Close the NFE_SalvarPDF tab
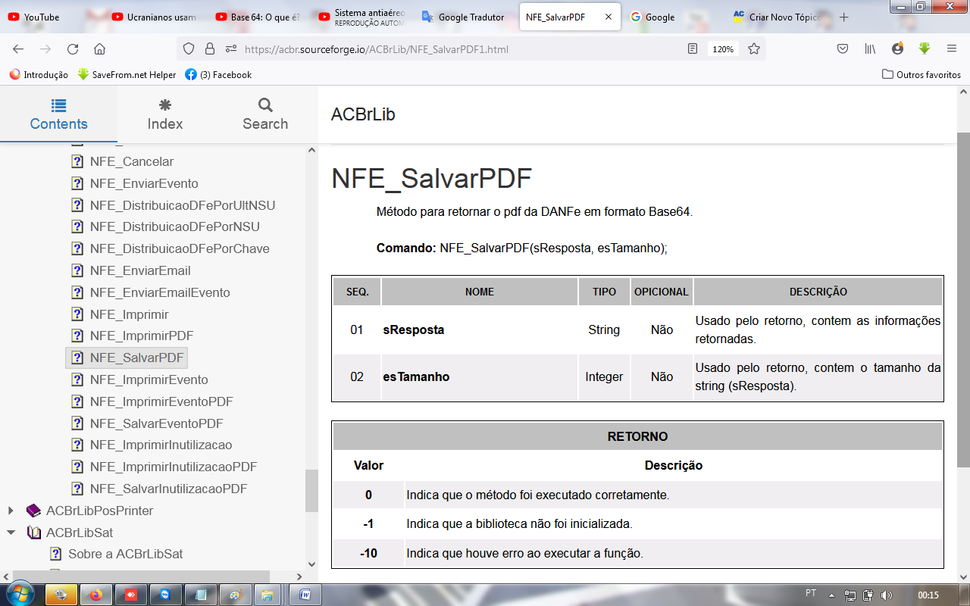The width and height of the screenshot is (970, 606). point(608,17)
